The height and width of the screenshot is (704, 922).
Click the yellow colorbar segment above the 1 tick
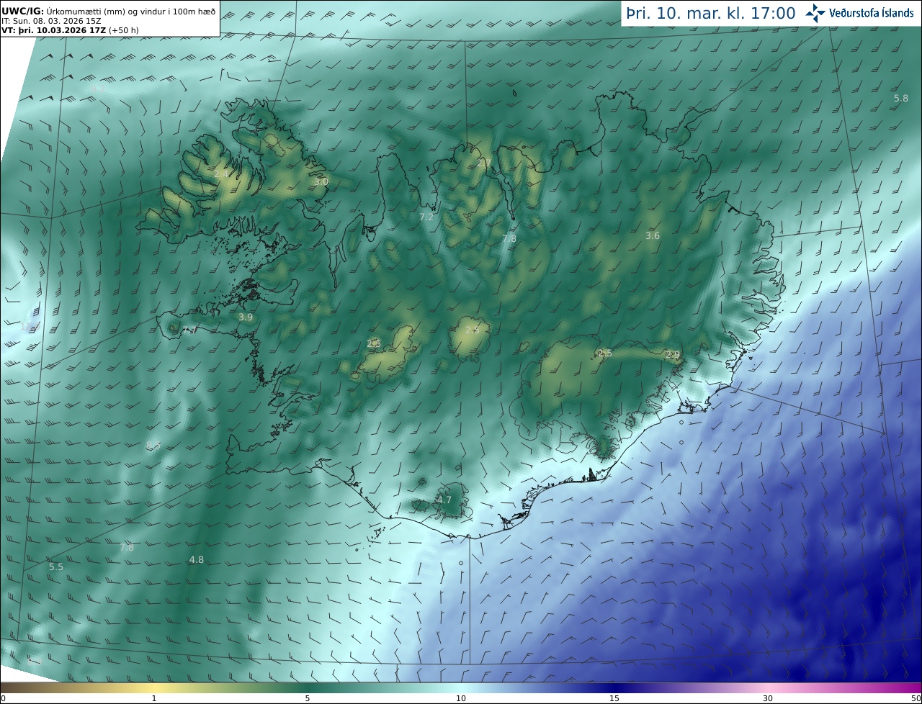click(154, 687)
